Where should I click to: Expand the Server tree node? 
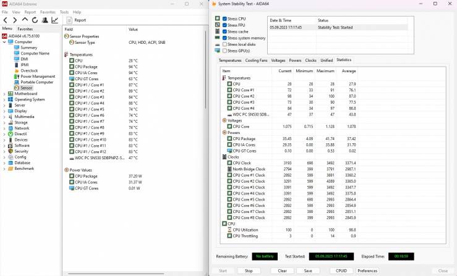[x=4, y=106]
